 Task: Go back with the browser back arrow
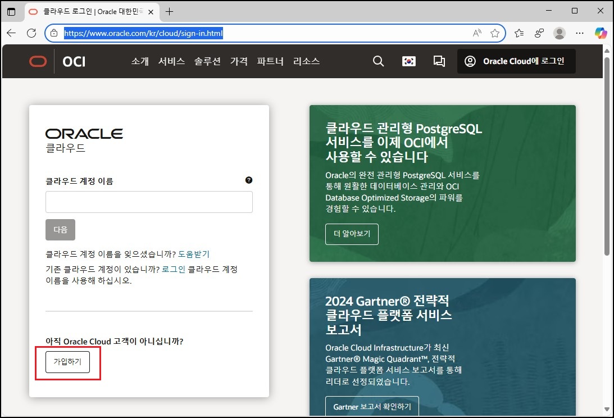(11, 33)
